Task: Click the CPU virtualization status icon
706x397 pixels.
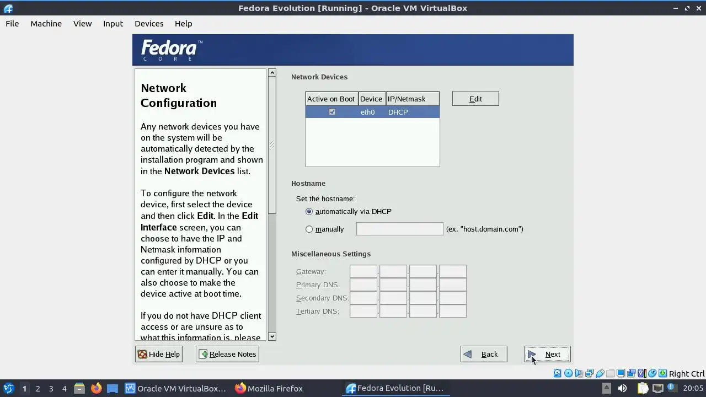Action: click(641, 373)
